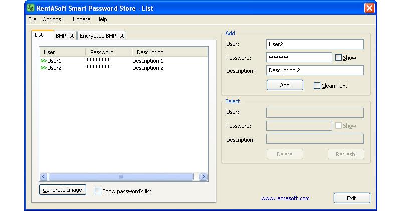This screenshot has height=211, width=401.
Task: Click the 'Description 2' list cell
Action: (x=148, y=68)
